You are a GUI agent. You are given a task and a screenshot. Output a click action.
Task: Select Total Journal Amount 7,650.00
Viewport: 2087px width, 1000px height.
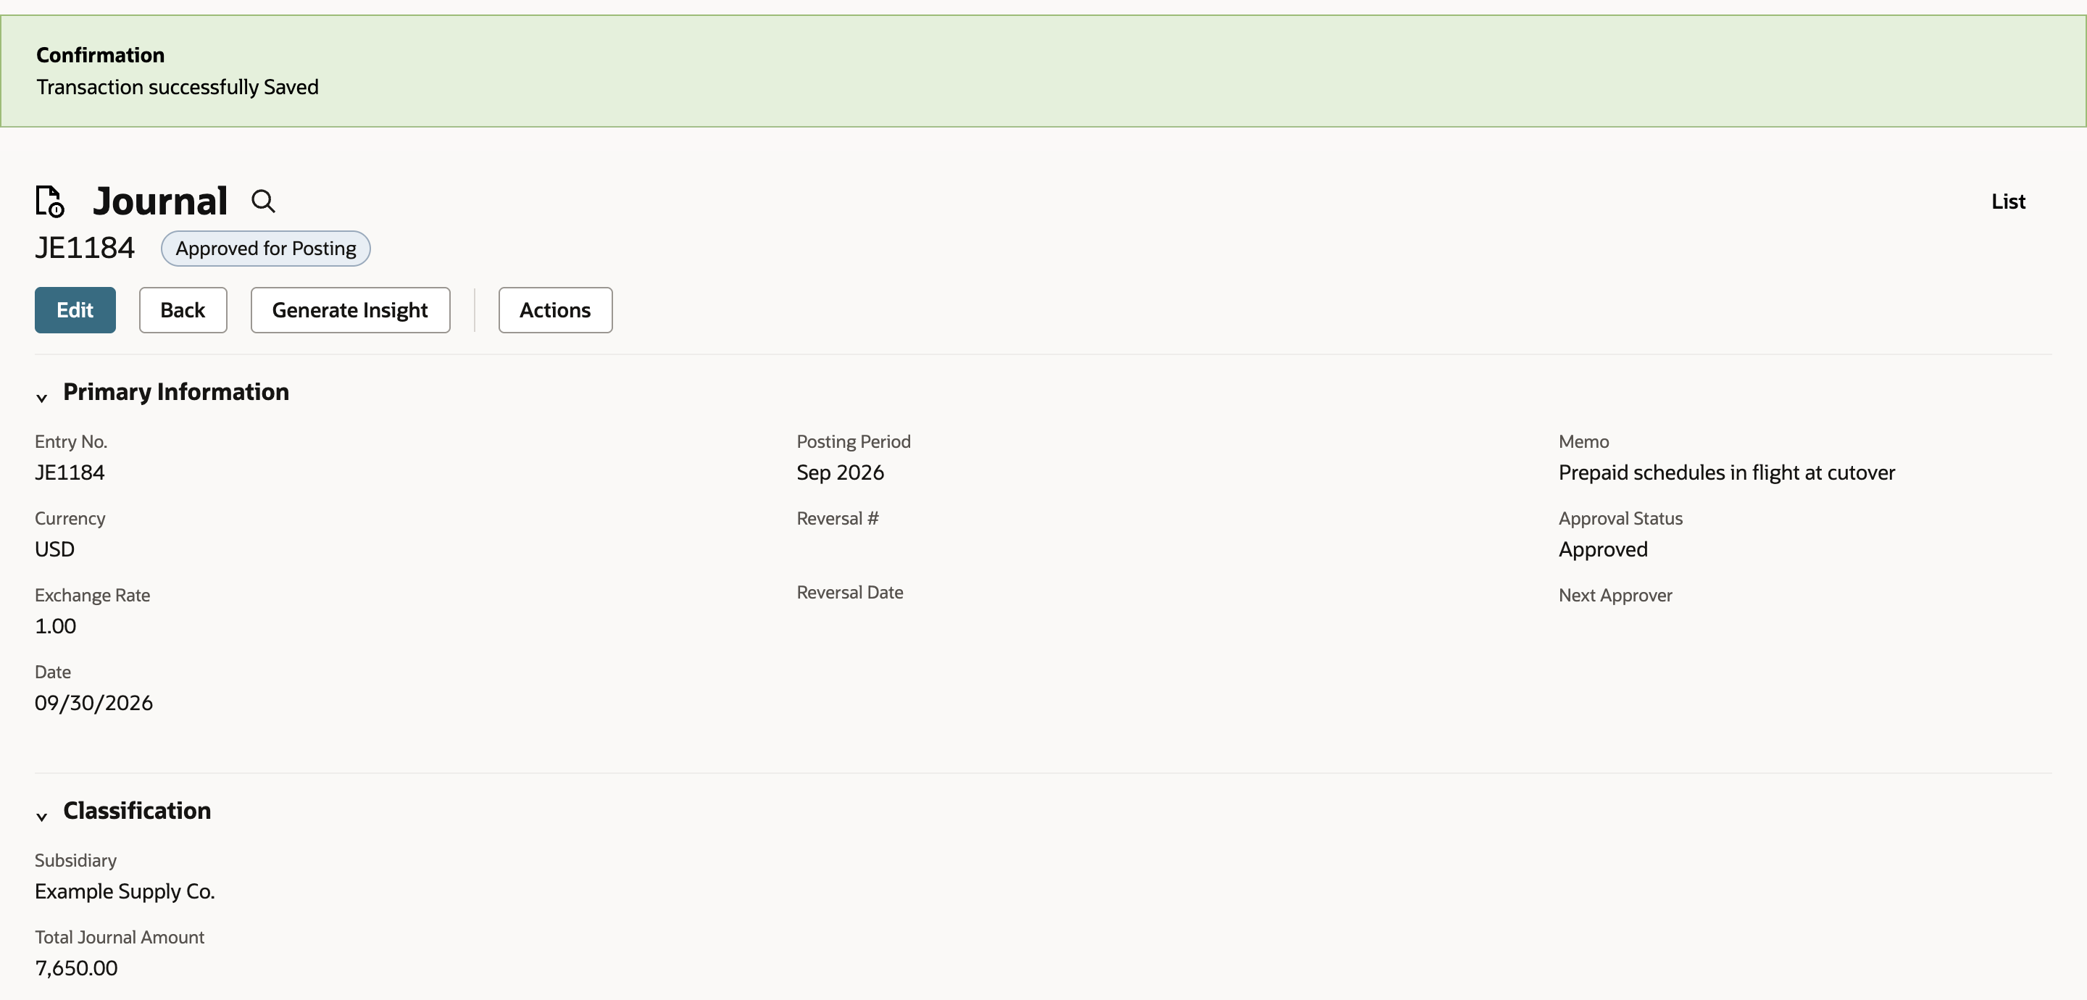[76, 967]
